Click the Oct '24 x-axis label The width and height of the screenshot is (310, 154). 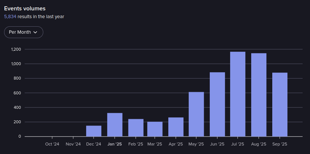(52, 144)
